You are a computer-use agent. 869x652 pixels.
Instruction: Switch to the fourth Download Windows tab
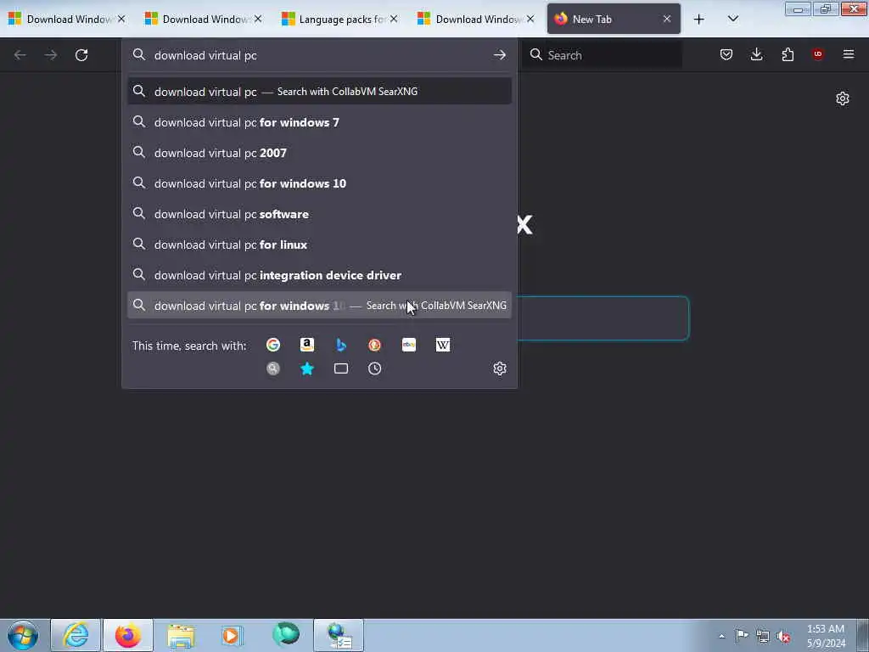(475, 20)
